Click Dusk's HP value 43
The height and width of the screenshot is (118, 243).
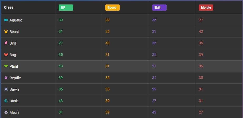pos(61,101)
